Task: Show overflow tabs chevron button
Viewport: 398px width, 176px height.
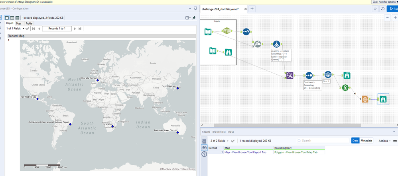Action: (x=375, y=9)
